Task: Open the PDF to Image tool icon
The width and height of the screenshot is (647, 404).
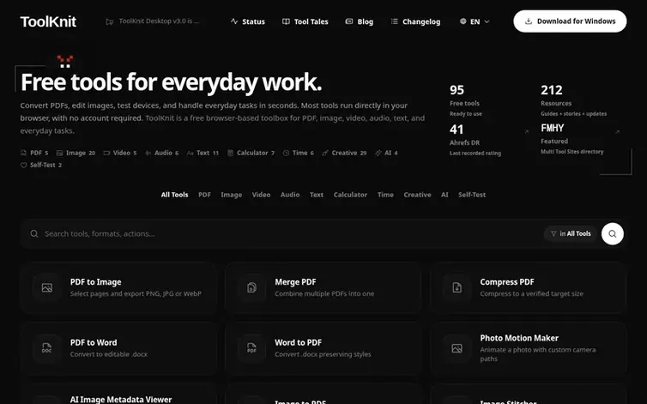Action: (47, 287)
